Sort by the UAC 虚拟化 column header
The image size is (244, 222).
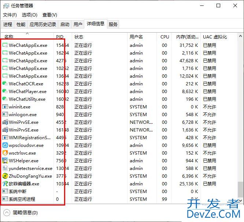pyautogui.click(x=219, y=37)
